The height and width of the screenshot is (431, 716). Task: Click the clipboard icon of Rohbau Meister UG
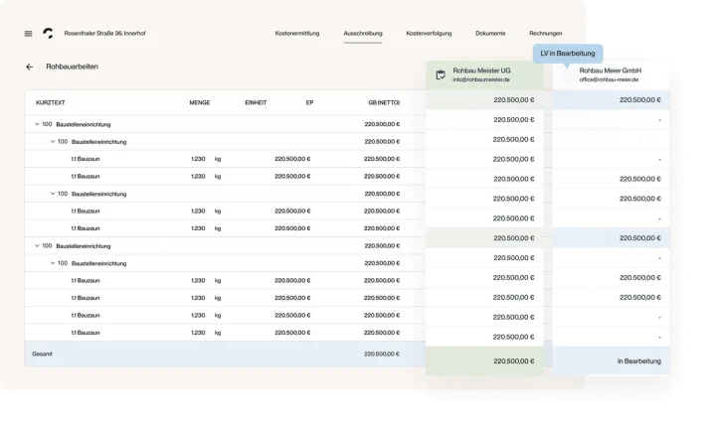coord(441,74)
